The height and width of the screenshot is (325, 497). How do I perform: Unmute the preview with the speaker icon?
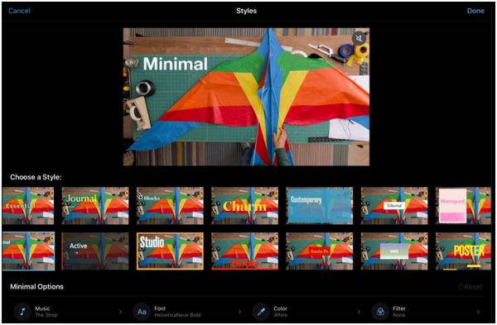(359, 39)
